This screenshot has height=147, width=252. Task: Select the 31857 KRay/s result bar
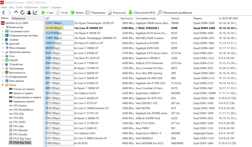tap(59, 23)
